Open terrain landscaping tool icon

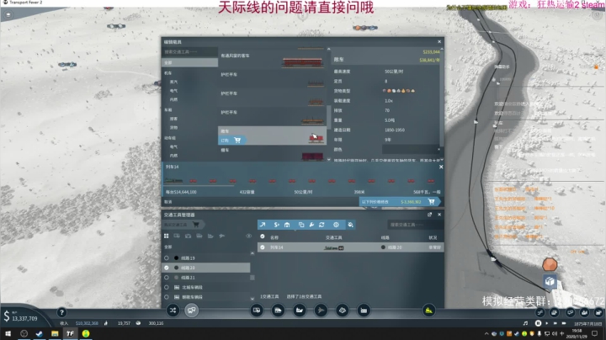[343, 311]
